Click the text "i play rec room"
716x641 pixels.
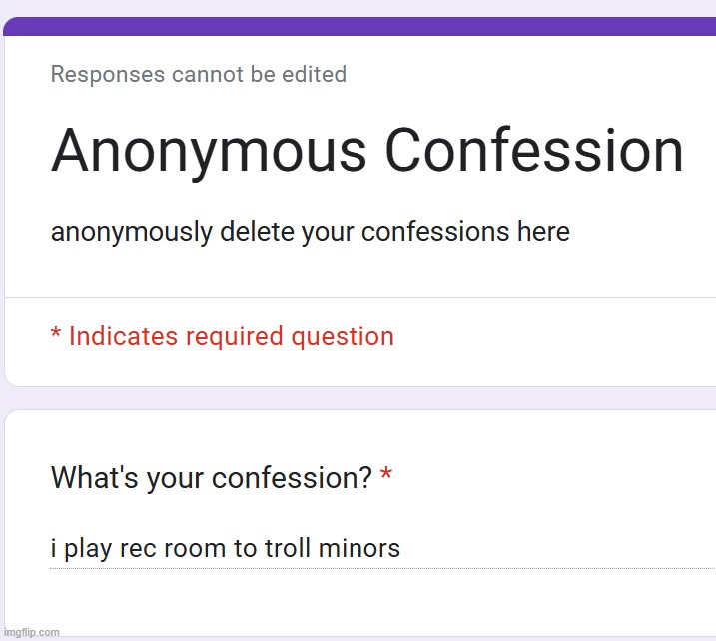click(x=130, y=548)
